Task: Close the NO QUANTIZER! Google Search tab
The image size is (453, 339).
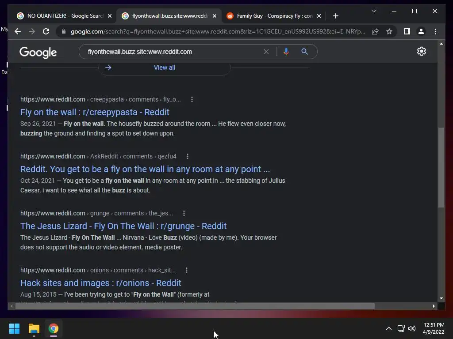Action: [110, 16]
